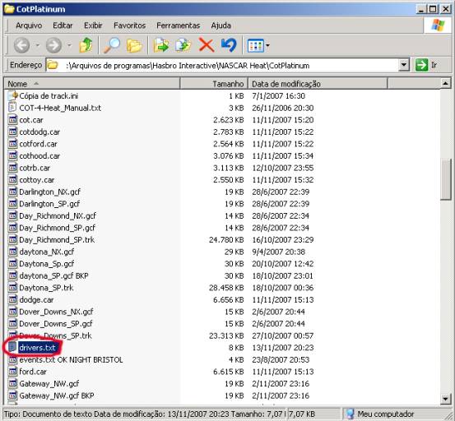Open the Arquivo menu
The height and width of the screenshot is (421, 455).
(29, 25)
